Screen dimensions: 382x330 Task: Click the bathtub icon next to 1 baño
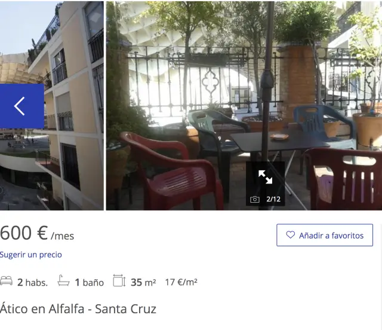(x=63, y=280)
